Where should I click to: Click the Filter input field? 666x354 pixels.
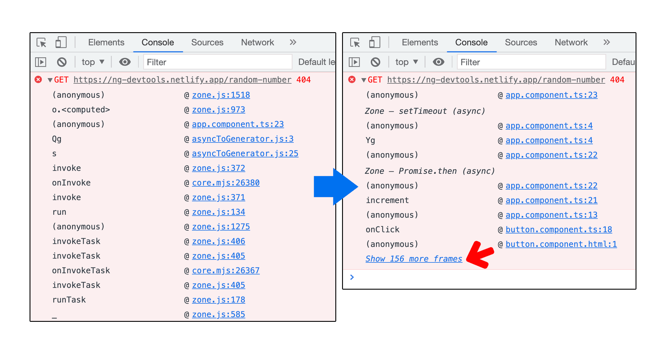pos(216,61)
